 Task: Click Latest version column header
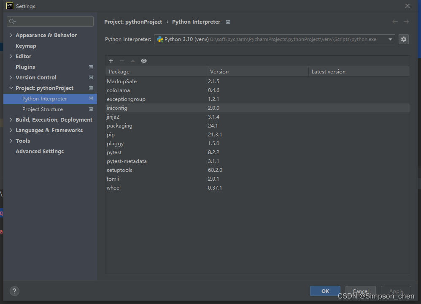pyautogui.click(x=359, y=71)
